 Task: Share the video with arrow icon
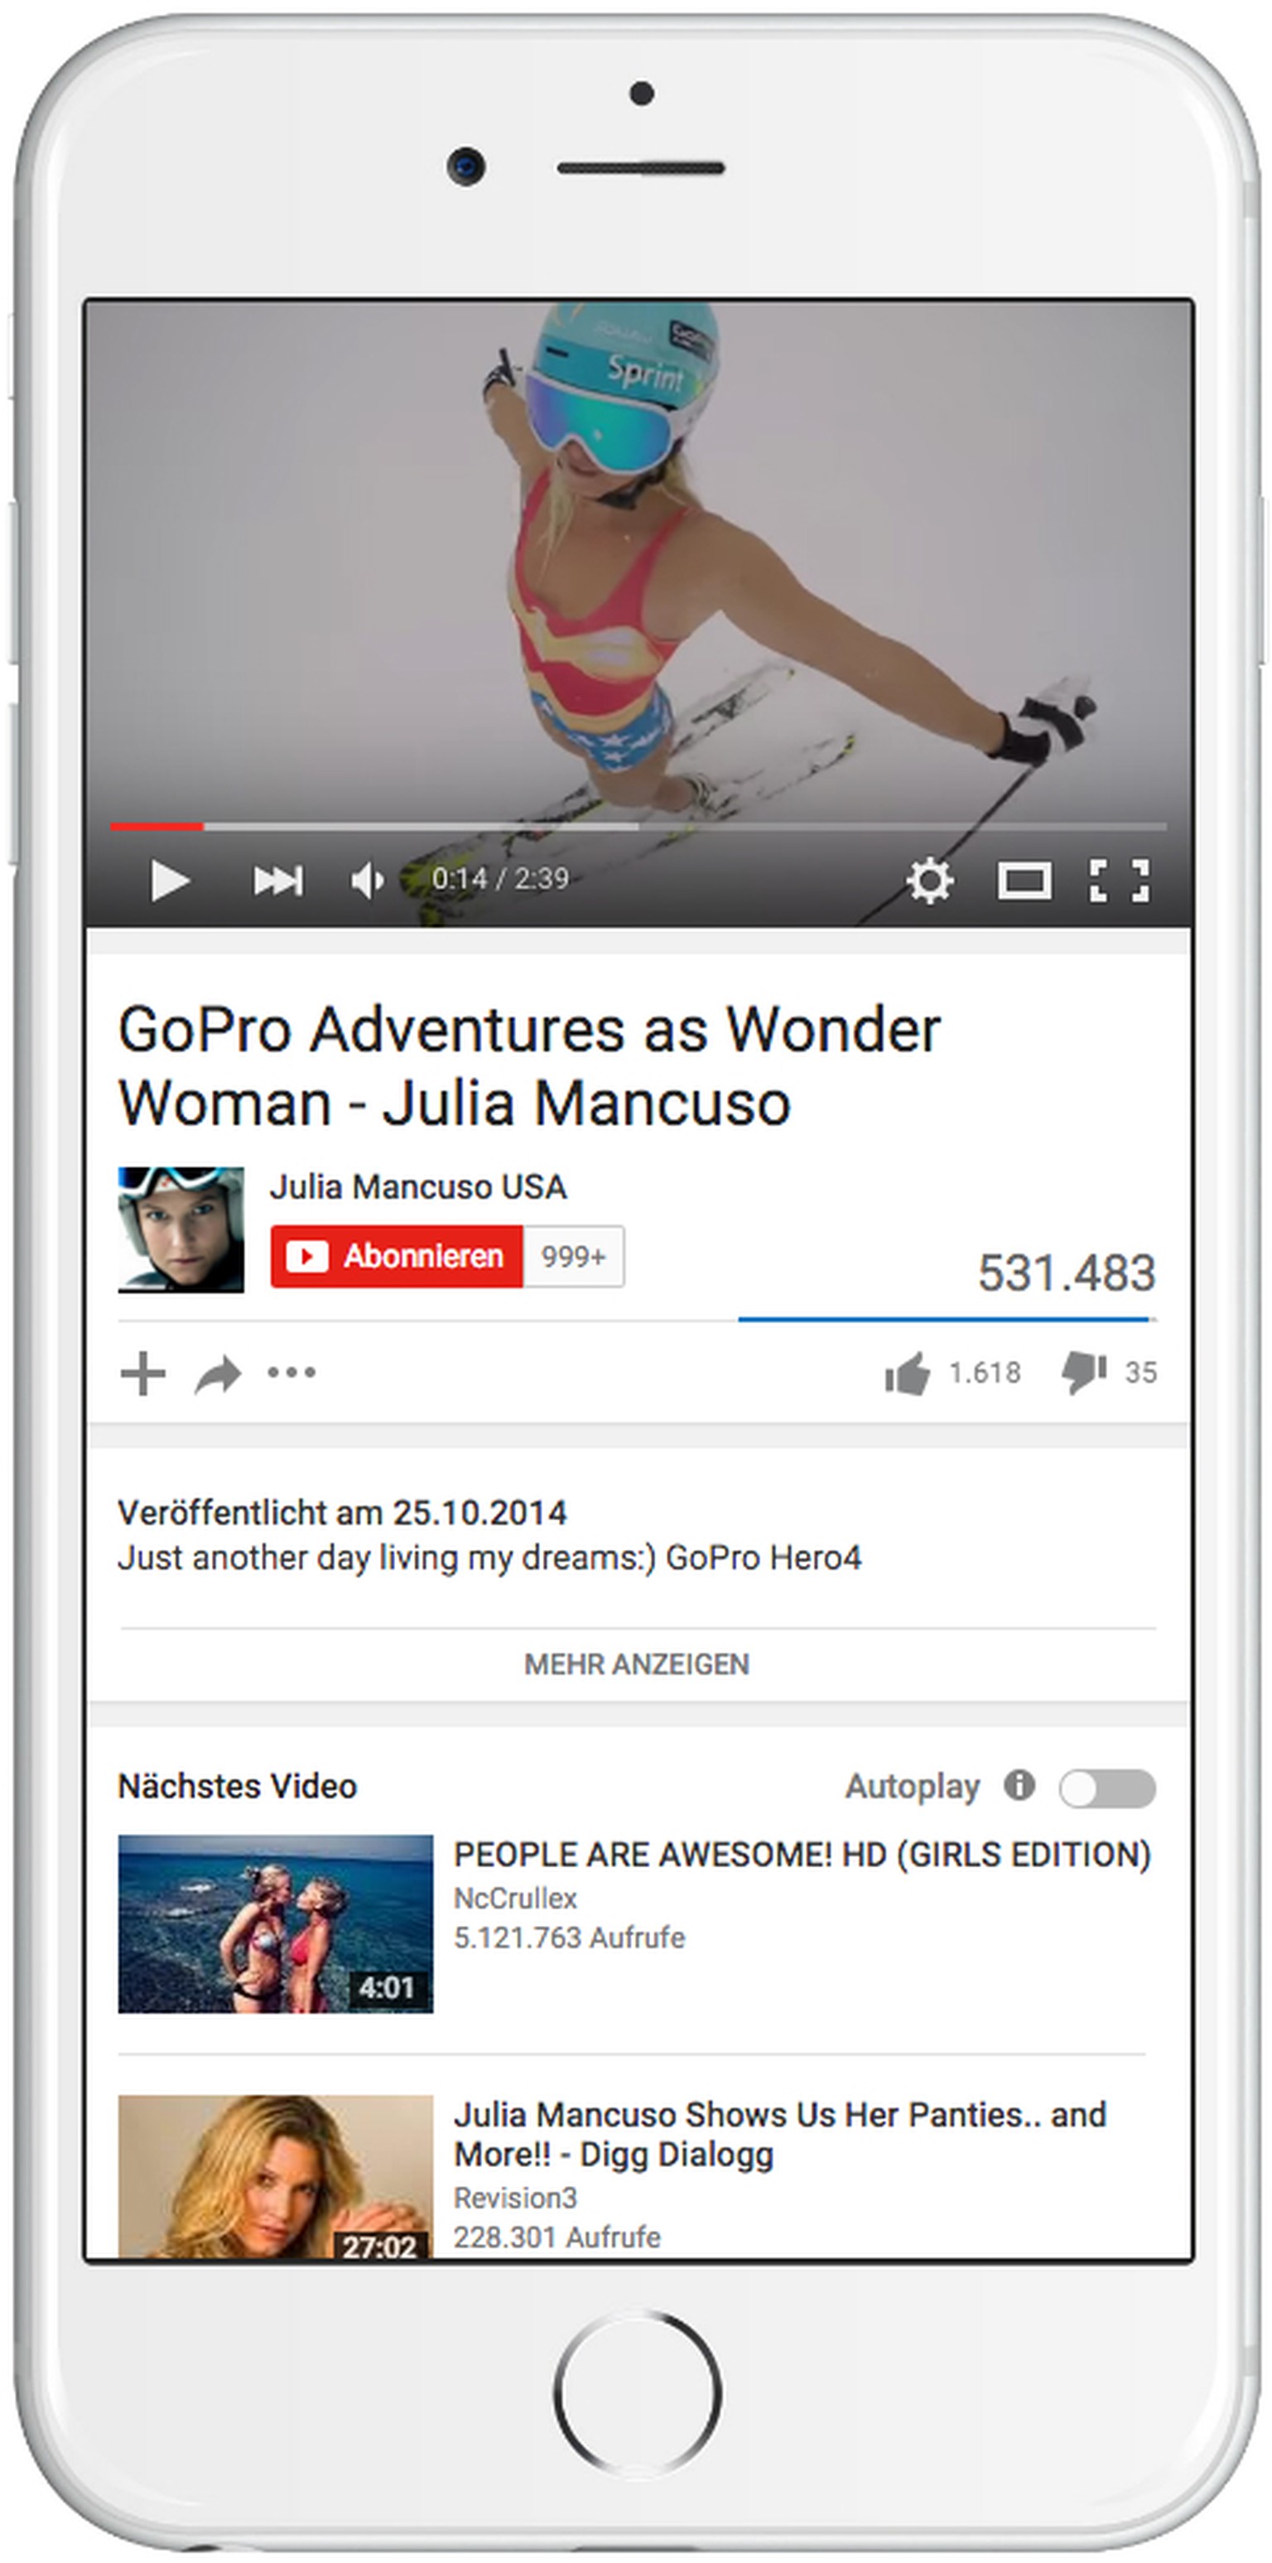coord(218,1374)
